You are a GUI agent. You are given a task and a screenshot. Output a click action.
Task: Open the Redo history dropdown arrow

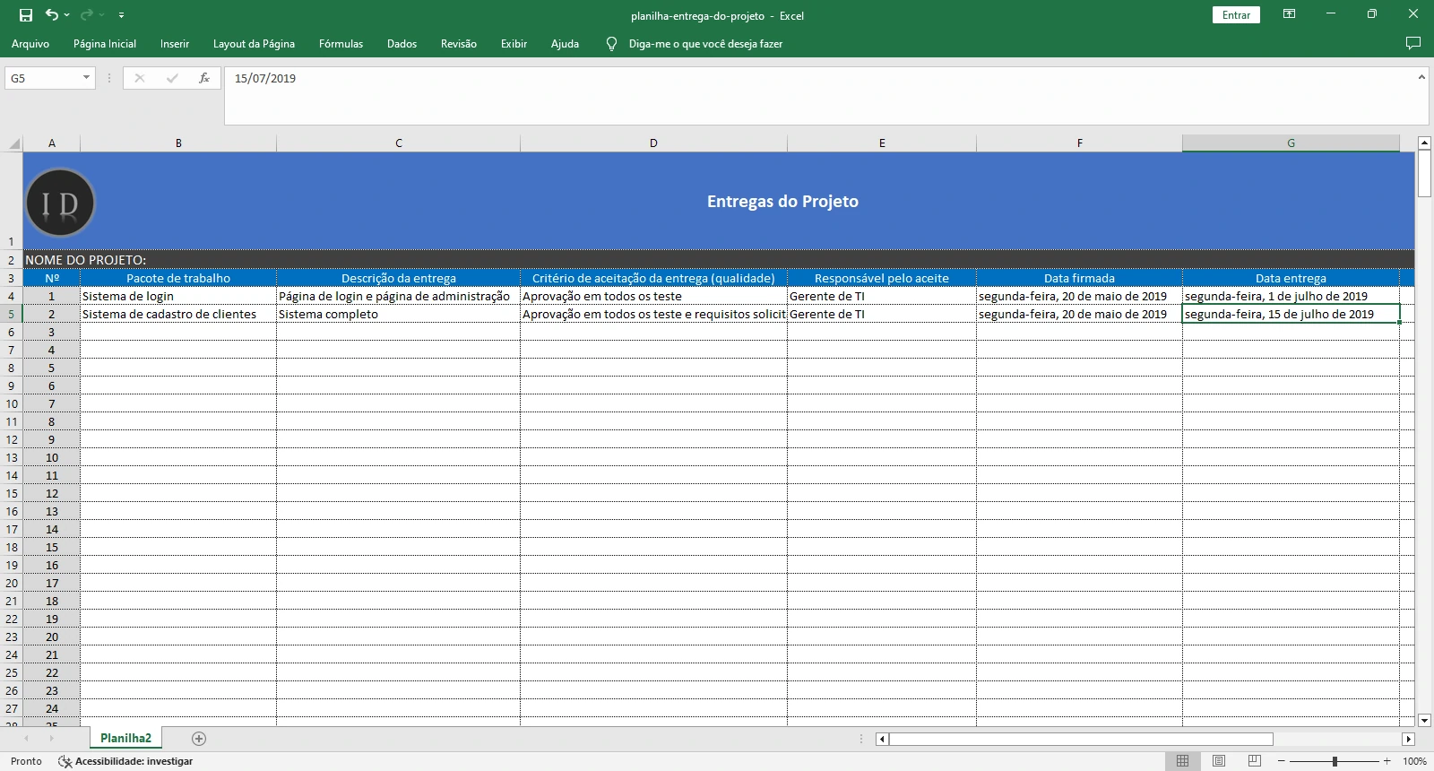[x=103, y=15]
